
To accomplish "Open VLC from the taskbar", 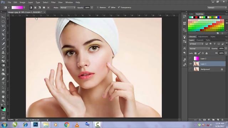I will 77,125.
